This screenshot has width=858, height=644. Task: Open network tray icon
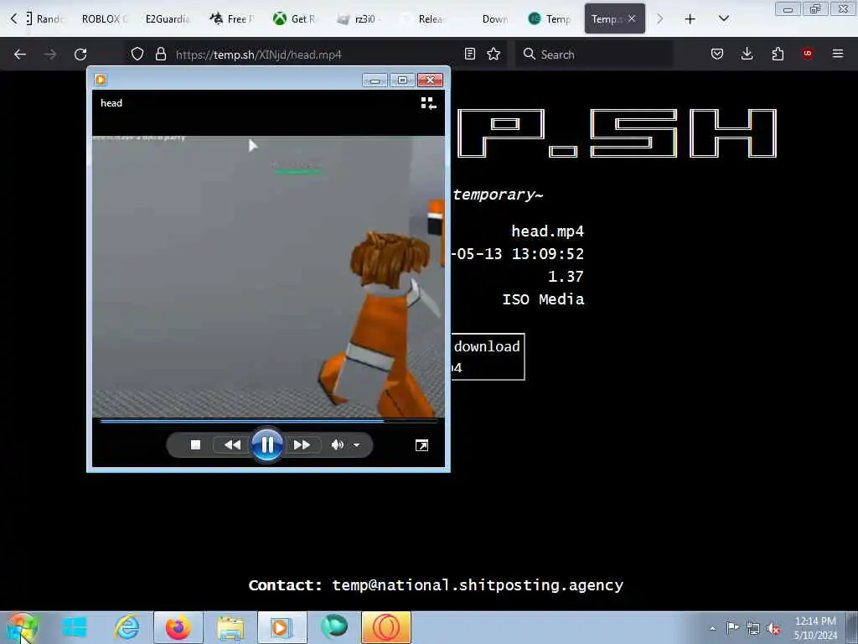click(753, 628)
